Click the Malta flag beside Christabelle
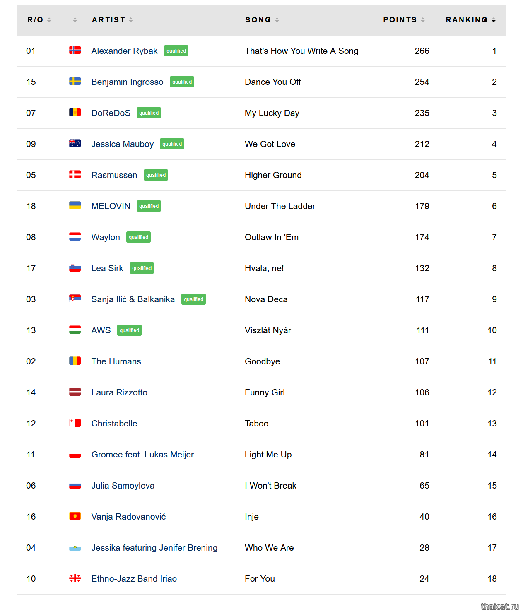Screen dimensions: 523x614 75,423
